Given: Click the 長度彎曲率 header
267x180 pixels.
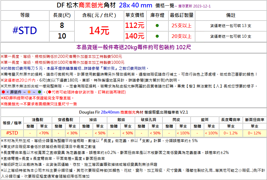Looking at the screenshot, I should (x=231, y=120).
